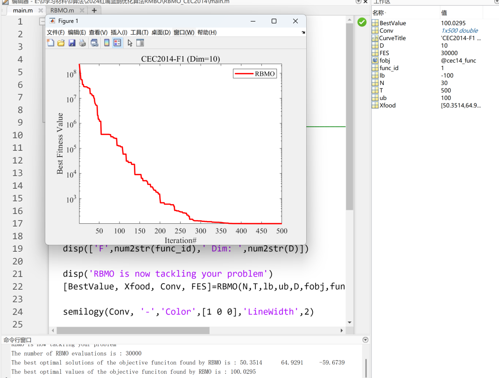Close the main.m editor tab
Screen dimensions: 499x378
[41, 10]
